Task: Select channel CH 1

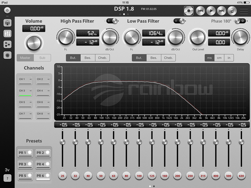Action: tap(25, 81)
